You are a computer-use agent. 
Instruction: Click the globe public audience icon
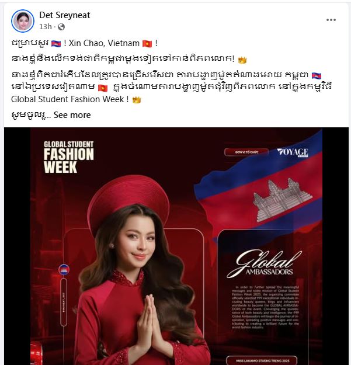pos(61,27)
